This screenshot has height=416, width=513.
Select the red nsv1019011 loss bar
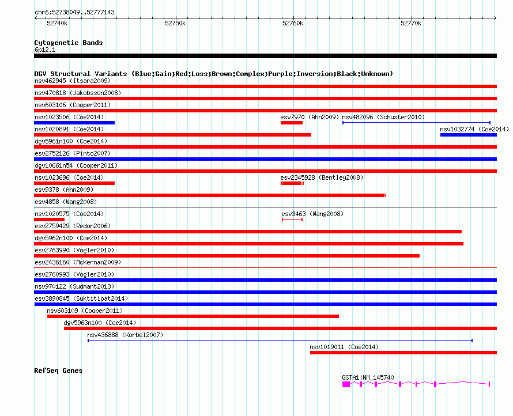(403, 353)
